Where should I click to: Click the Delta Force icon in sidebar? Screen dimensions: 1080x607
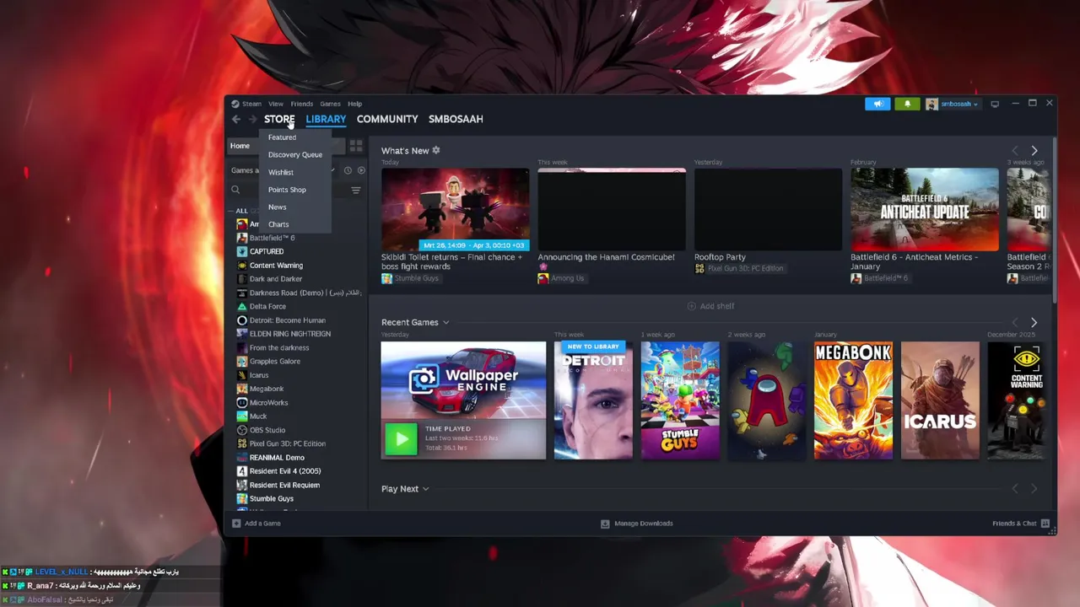coord(242,306)
